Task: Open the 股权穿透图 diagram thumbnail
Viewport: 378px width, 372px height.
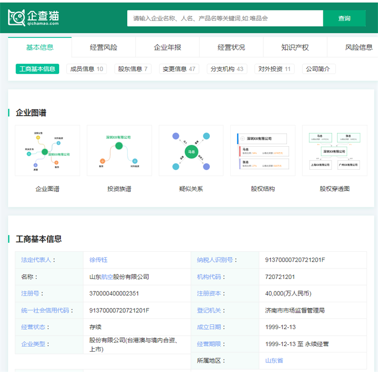Action: (334, 150)
